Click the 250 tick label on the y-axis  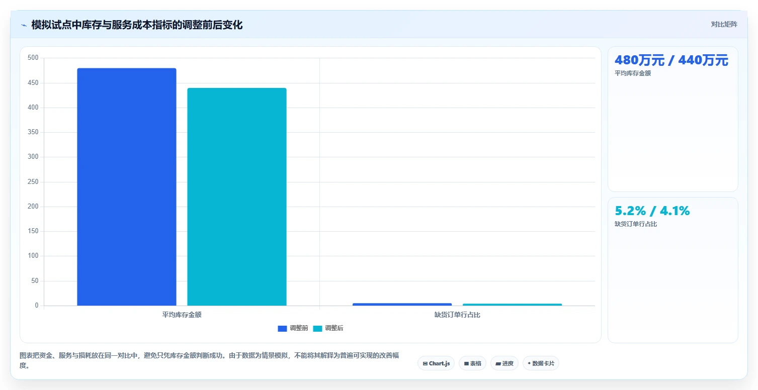pyautogui.click(x=33, y=182)
